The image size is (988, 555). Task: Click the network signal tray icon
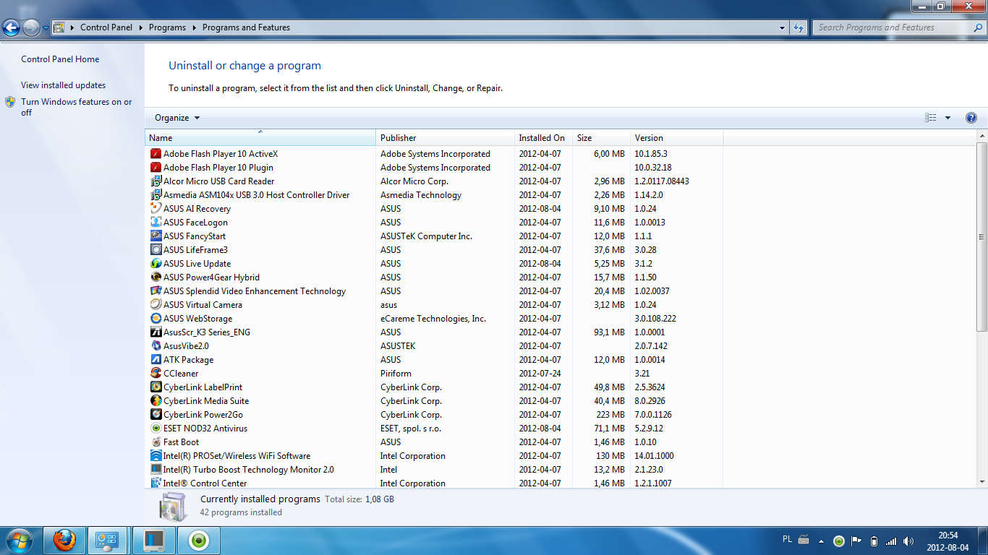tap(891, 541)
